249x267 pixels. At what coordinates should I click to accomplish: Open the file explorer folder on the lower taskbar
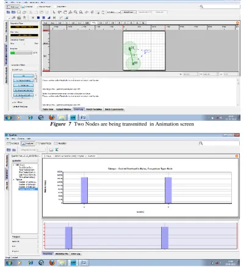coord(62,263)
